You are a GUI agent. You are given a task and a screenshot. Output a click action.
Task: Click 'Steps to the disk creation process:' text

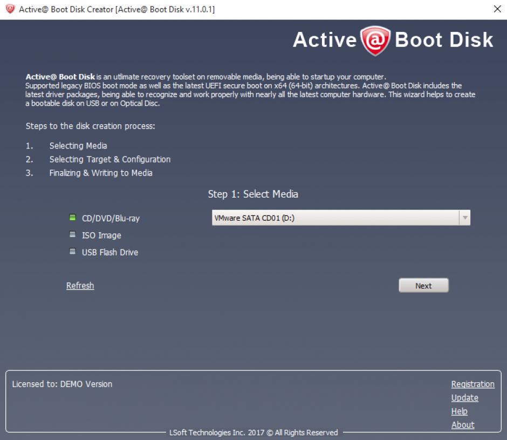click(x=91, y=126)
